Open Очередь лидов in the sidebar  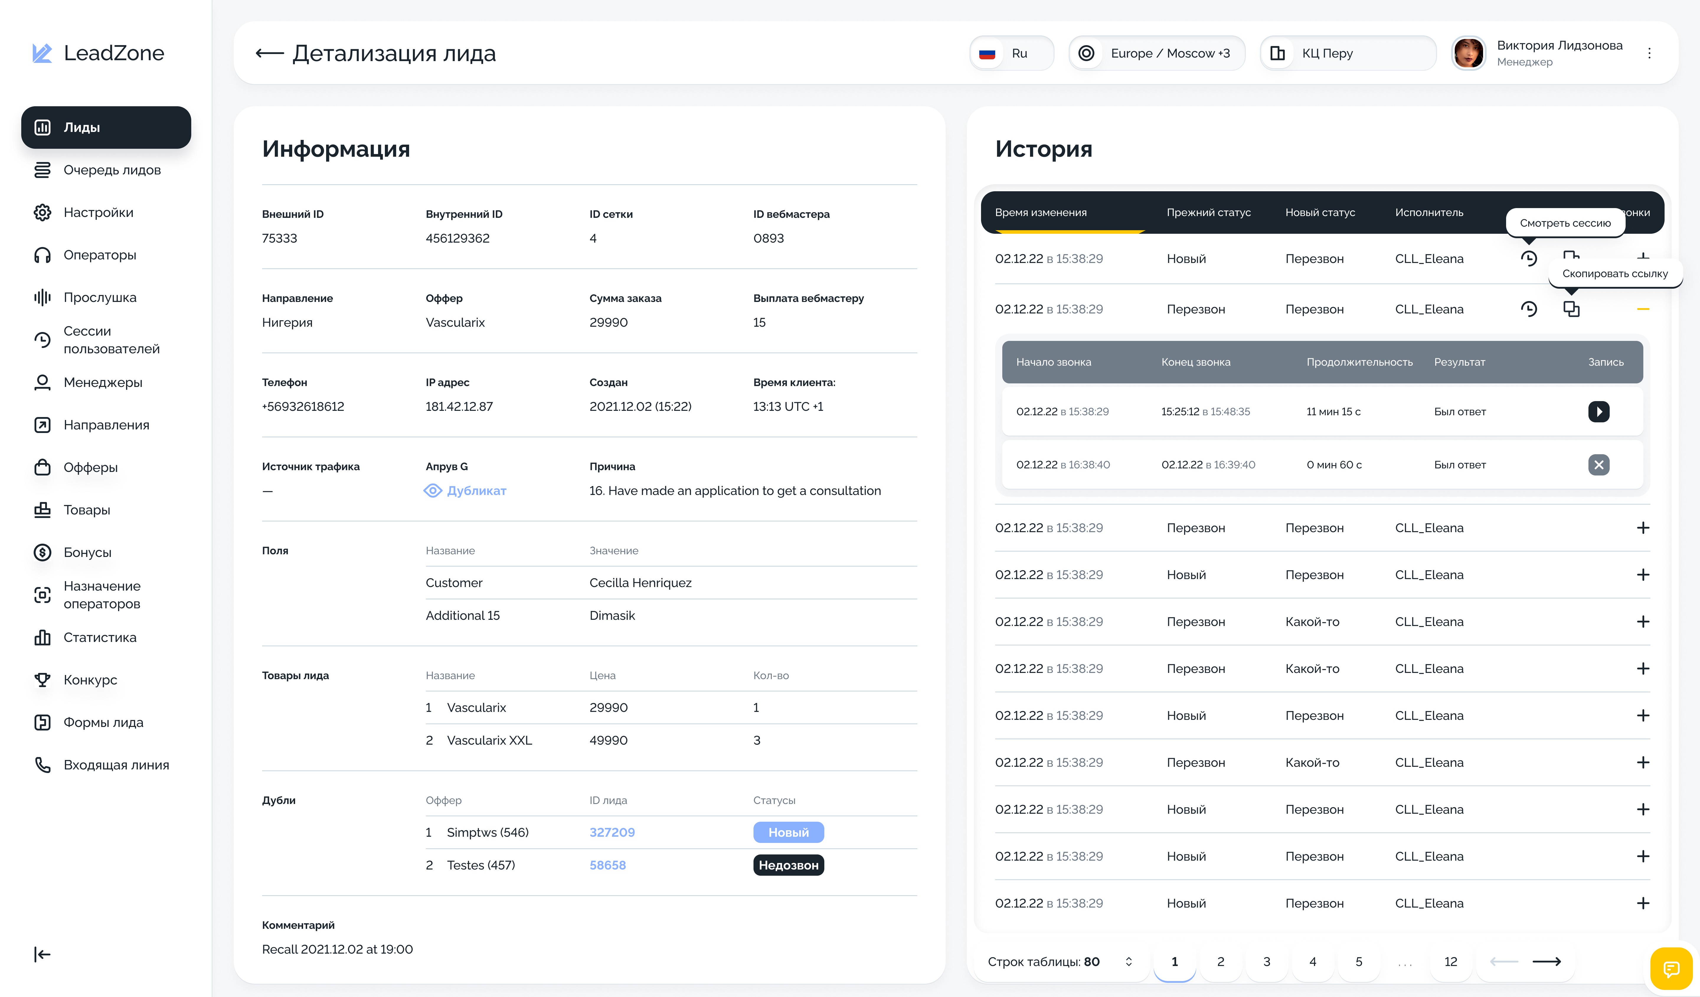[111, 170]
